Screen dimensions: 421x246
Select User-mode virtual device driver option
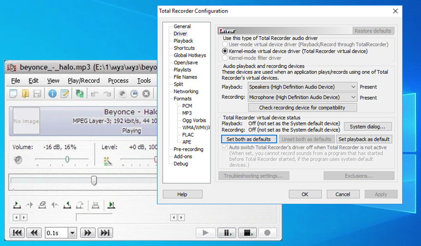225,45
